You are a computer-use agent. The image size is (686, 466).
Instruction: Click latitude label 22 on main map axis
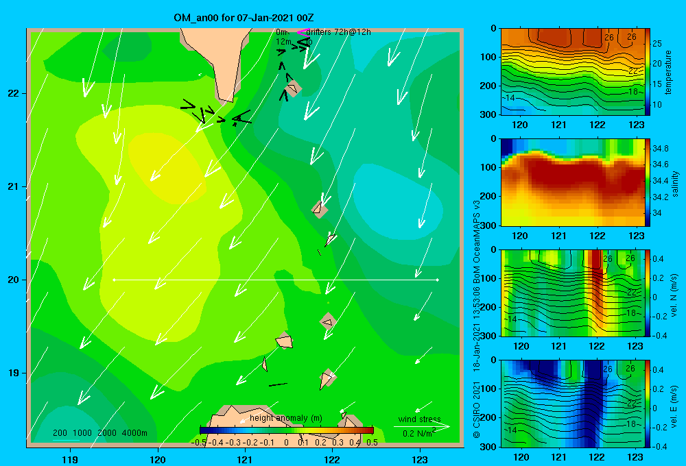pyautogui.click(x=13, y=93)
